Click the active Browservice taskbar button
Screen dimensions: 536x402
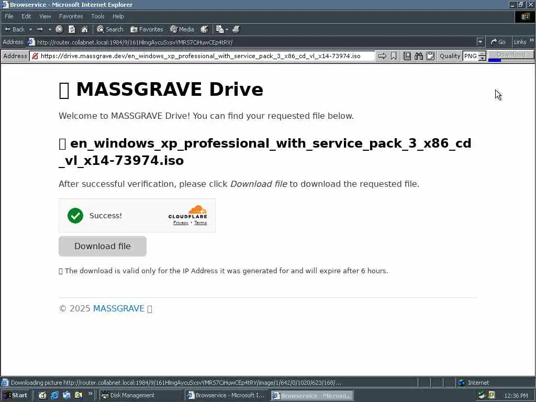pos(312,396)
